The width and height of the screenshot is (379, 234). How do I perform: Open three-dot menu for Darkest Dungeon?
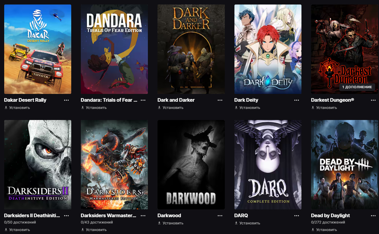click(x=373, y=100)
